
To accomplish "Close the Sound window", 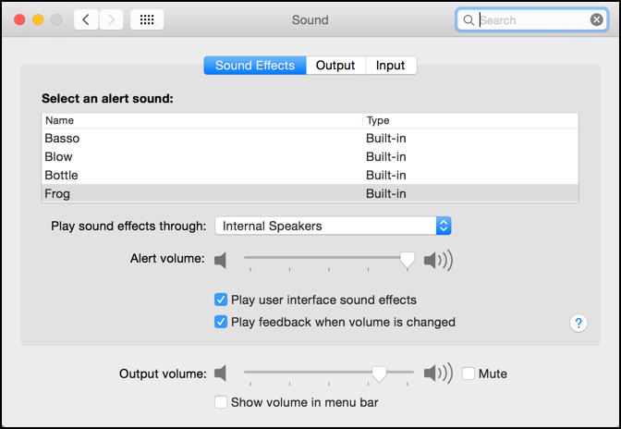I will (x=19, y=19).
